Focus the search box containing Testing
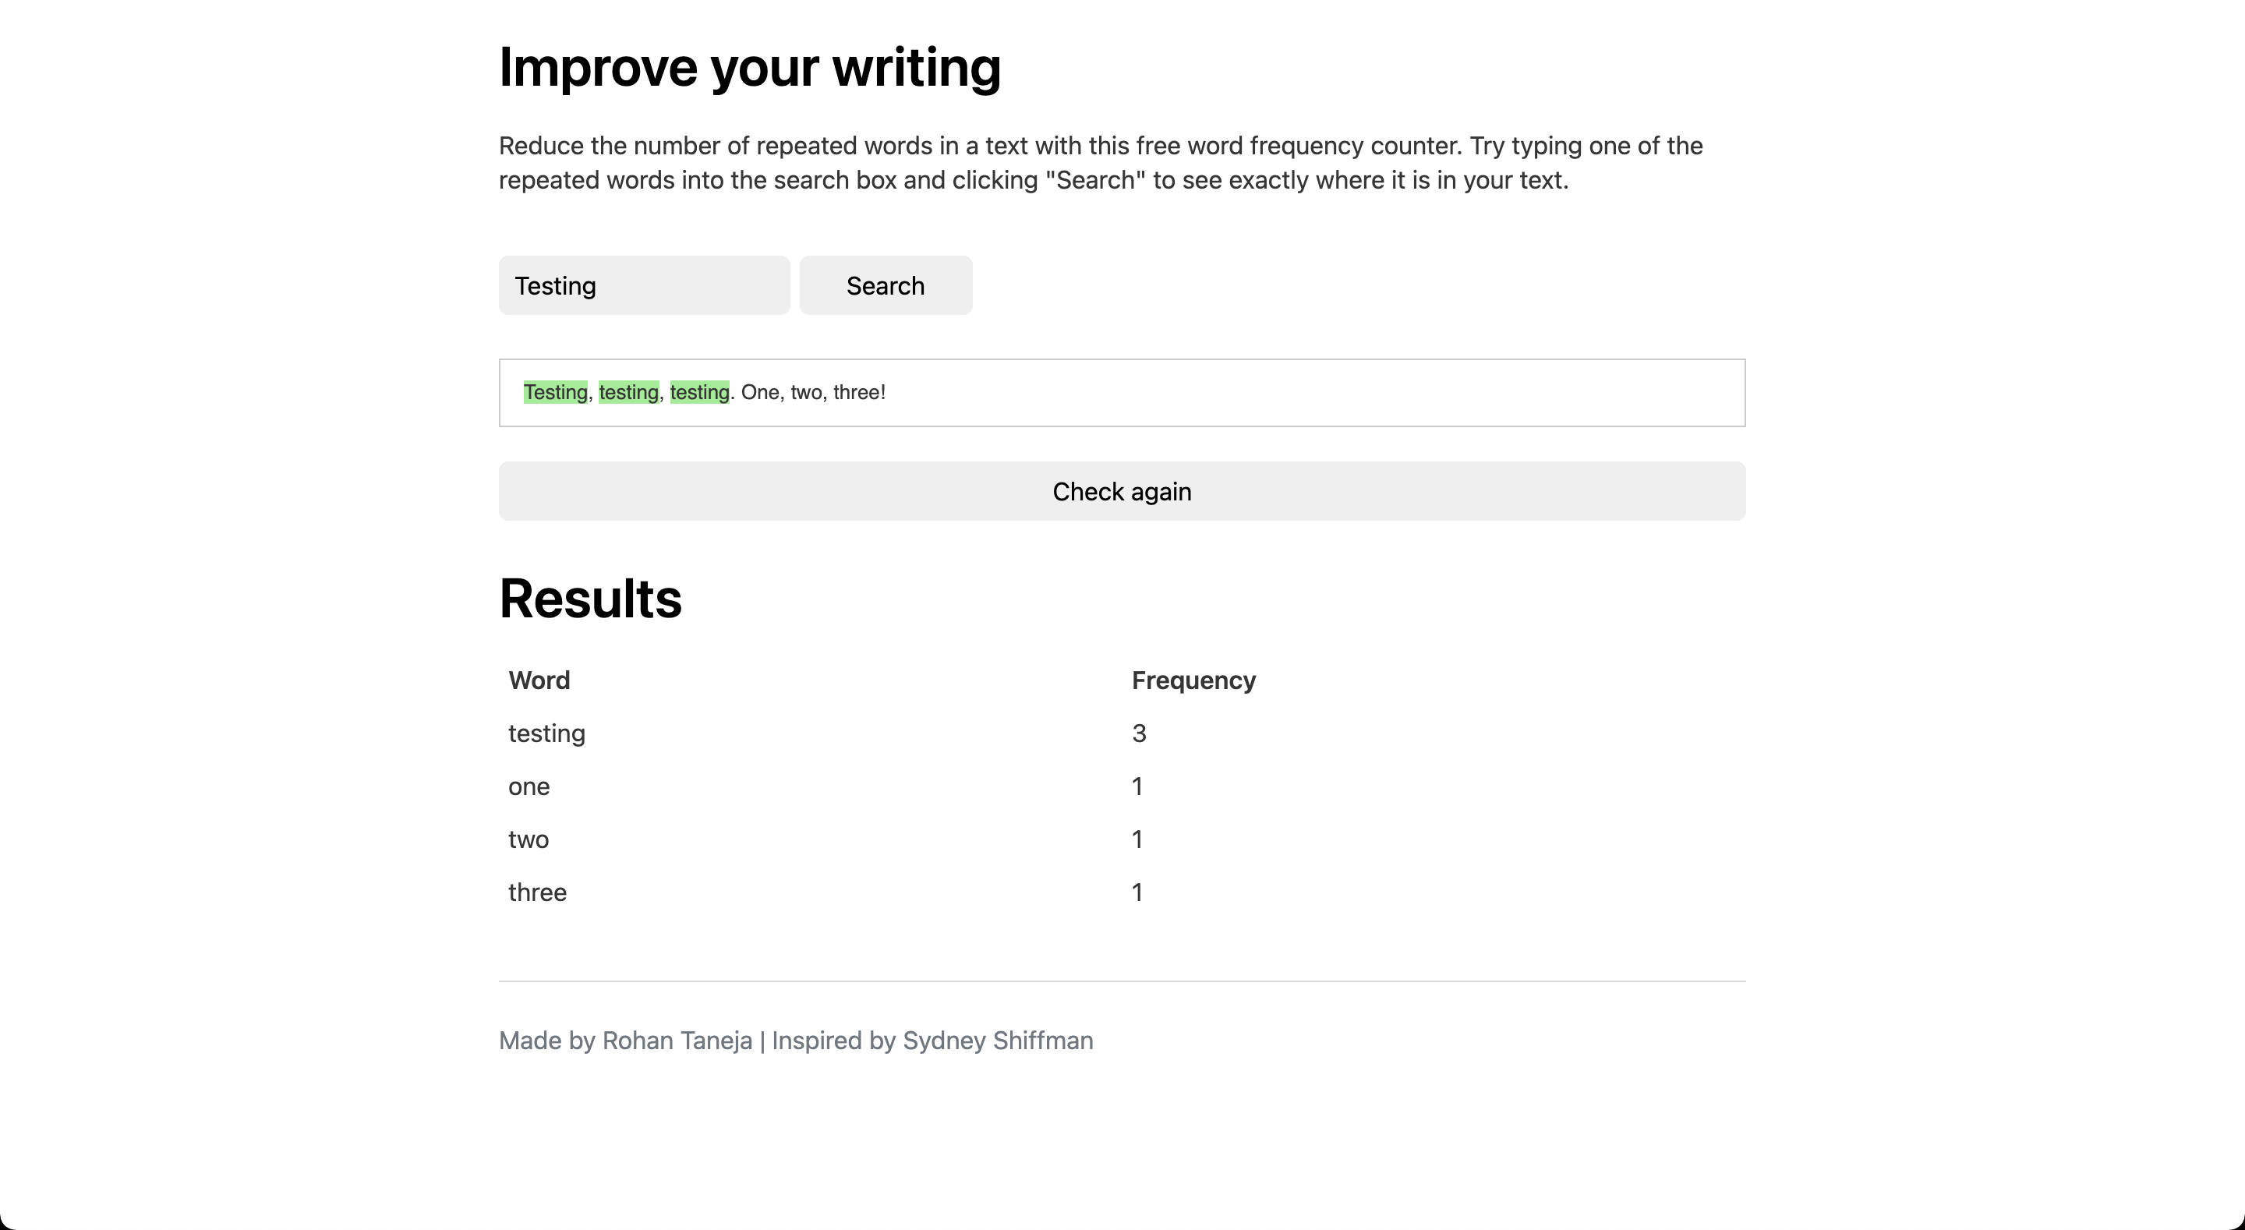Viewport: 2245px width, 1230px height. [643, 285]
